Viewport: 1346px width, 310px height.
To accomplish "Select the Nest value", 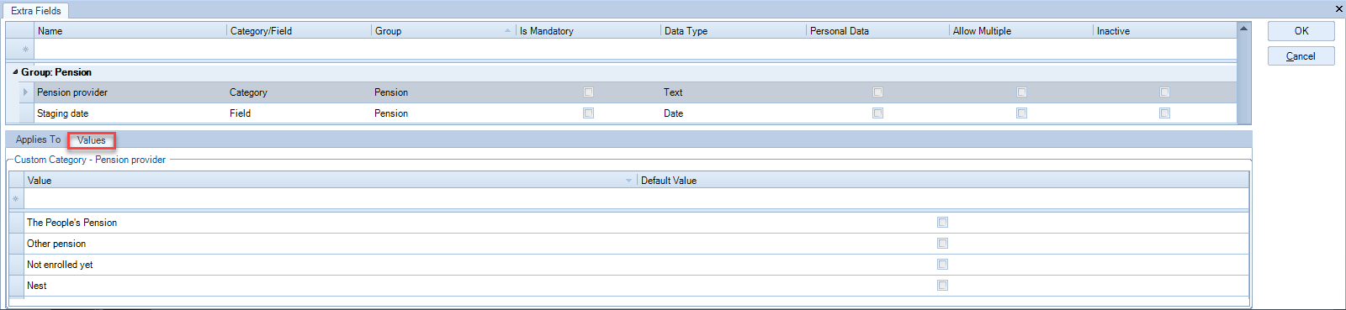I will (36, 286).
